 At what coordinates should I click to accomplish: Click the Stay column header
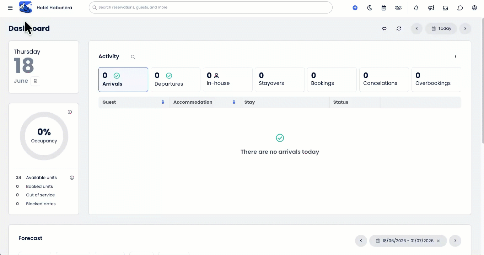[x=285, y=102]
